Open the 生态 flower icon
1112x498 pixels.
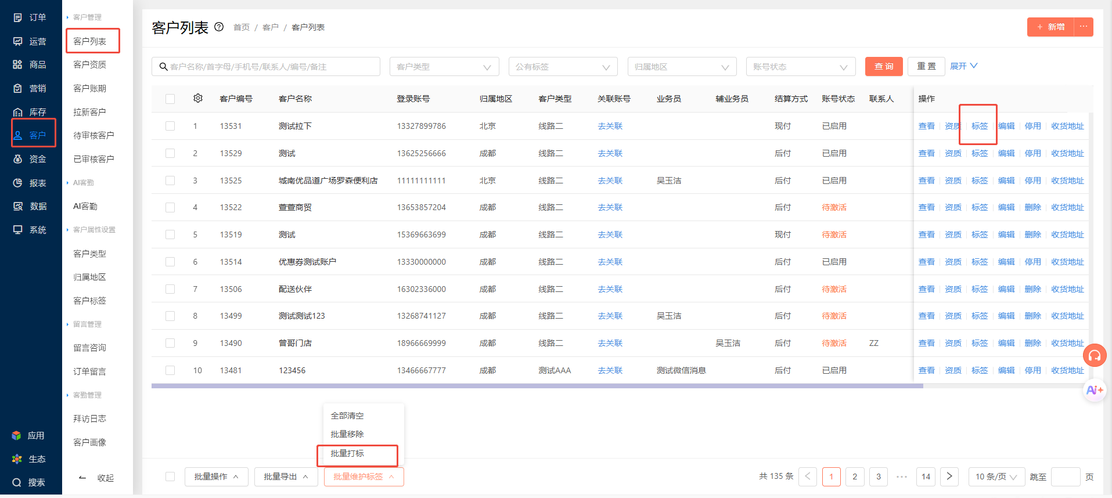click(x=17, y=459)
